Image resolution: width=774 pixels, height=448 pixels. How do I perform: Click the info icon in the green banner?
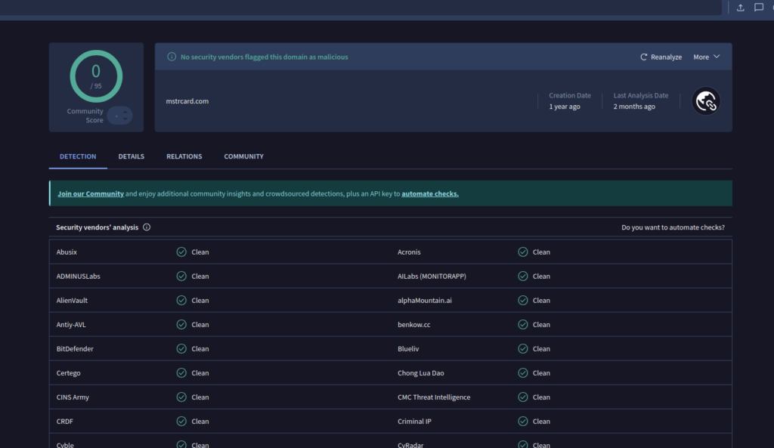pos(174,56)
